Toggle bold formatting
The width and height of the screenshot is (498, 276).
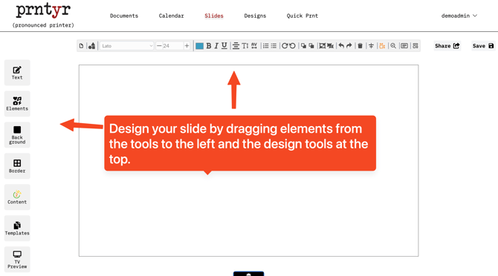pyautogui.click(x=209, y=46)
